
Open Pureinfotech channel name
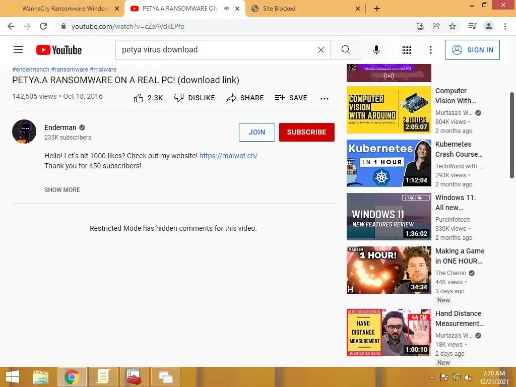(x=453, y=220)
